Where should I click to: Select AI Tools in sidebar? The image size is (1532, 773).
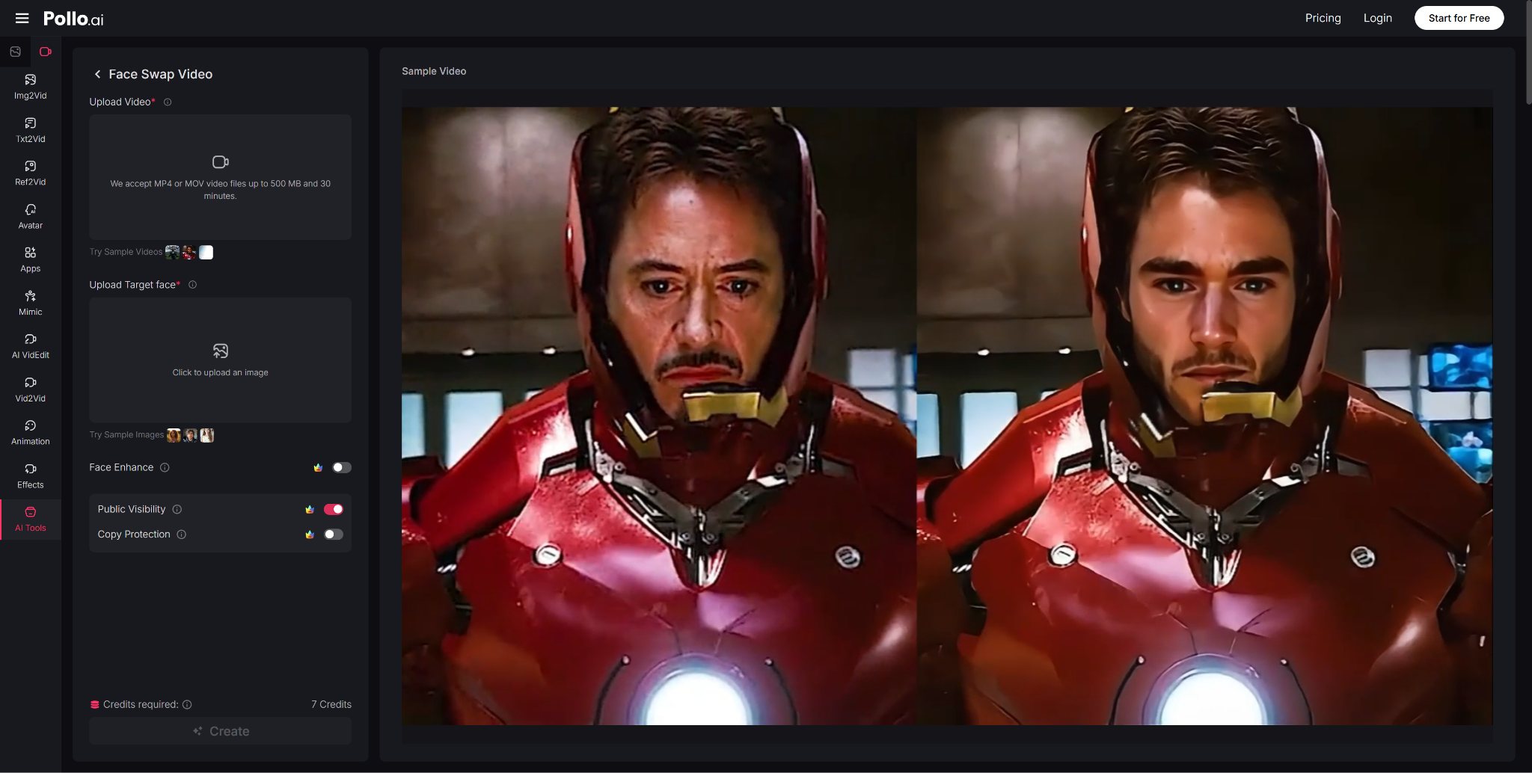31,520
